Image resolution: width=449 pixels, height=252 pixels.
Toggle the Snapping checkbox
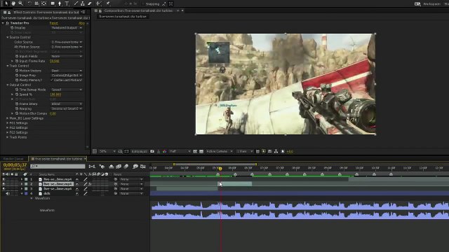coord(143,3)
